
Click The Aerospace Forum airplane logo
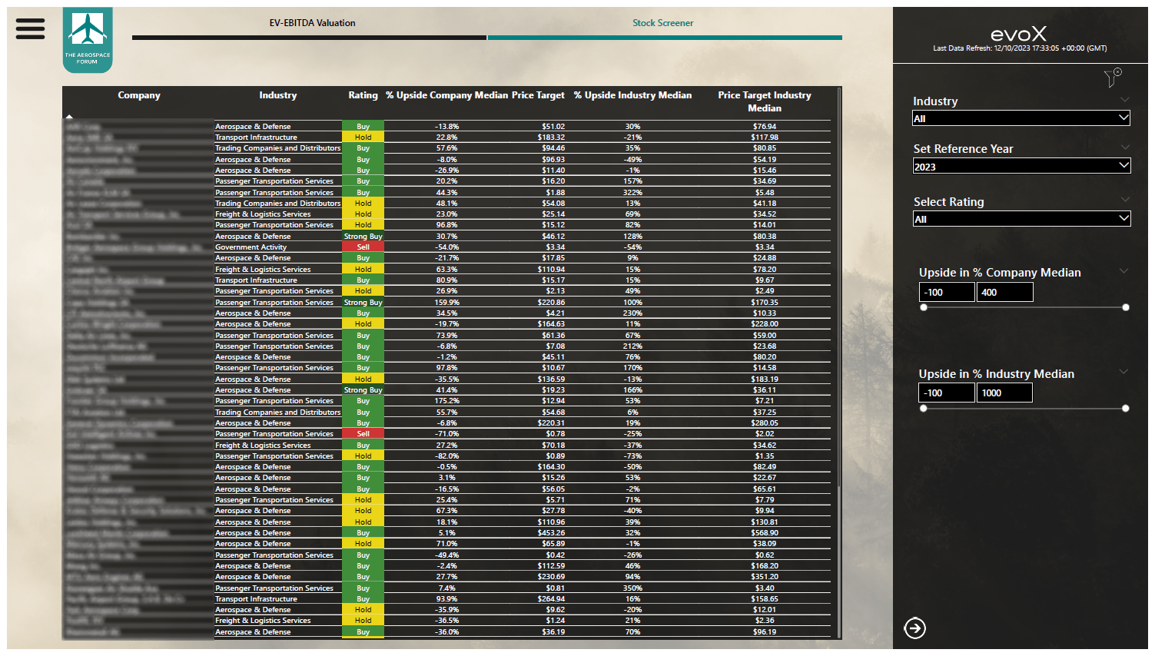pyautogui.click(x=88, y=40)
